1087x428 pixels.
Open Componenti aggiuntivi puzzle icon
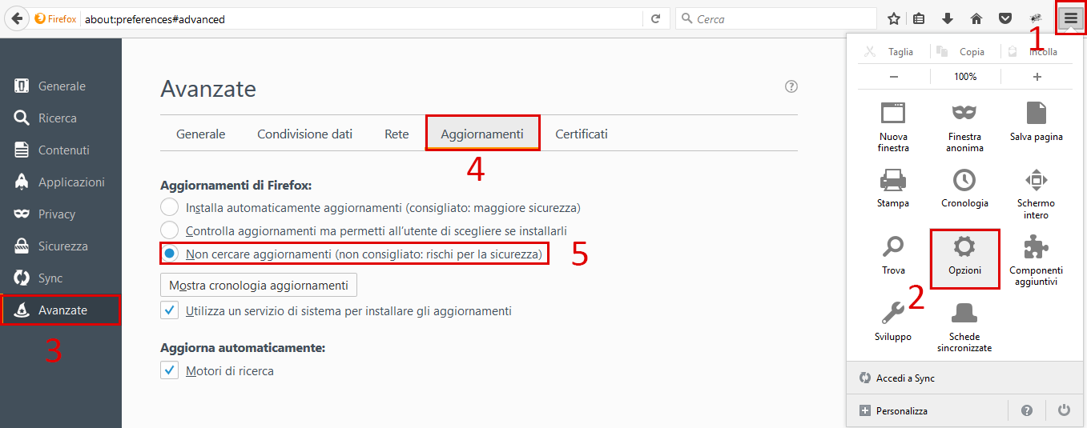(x=1037, y=259)
